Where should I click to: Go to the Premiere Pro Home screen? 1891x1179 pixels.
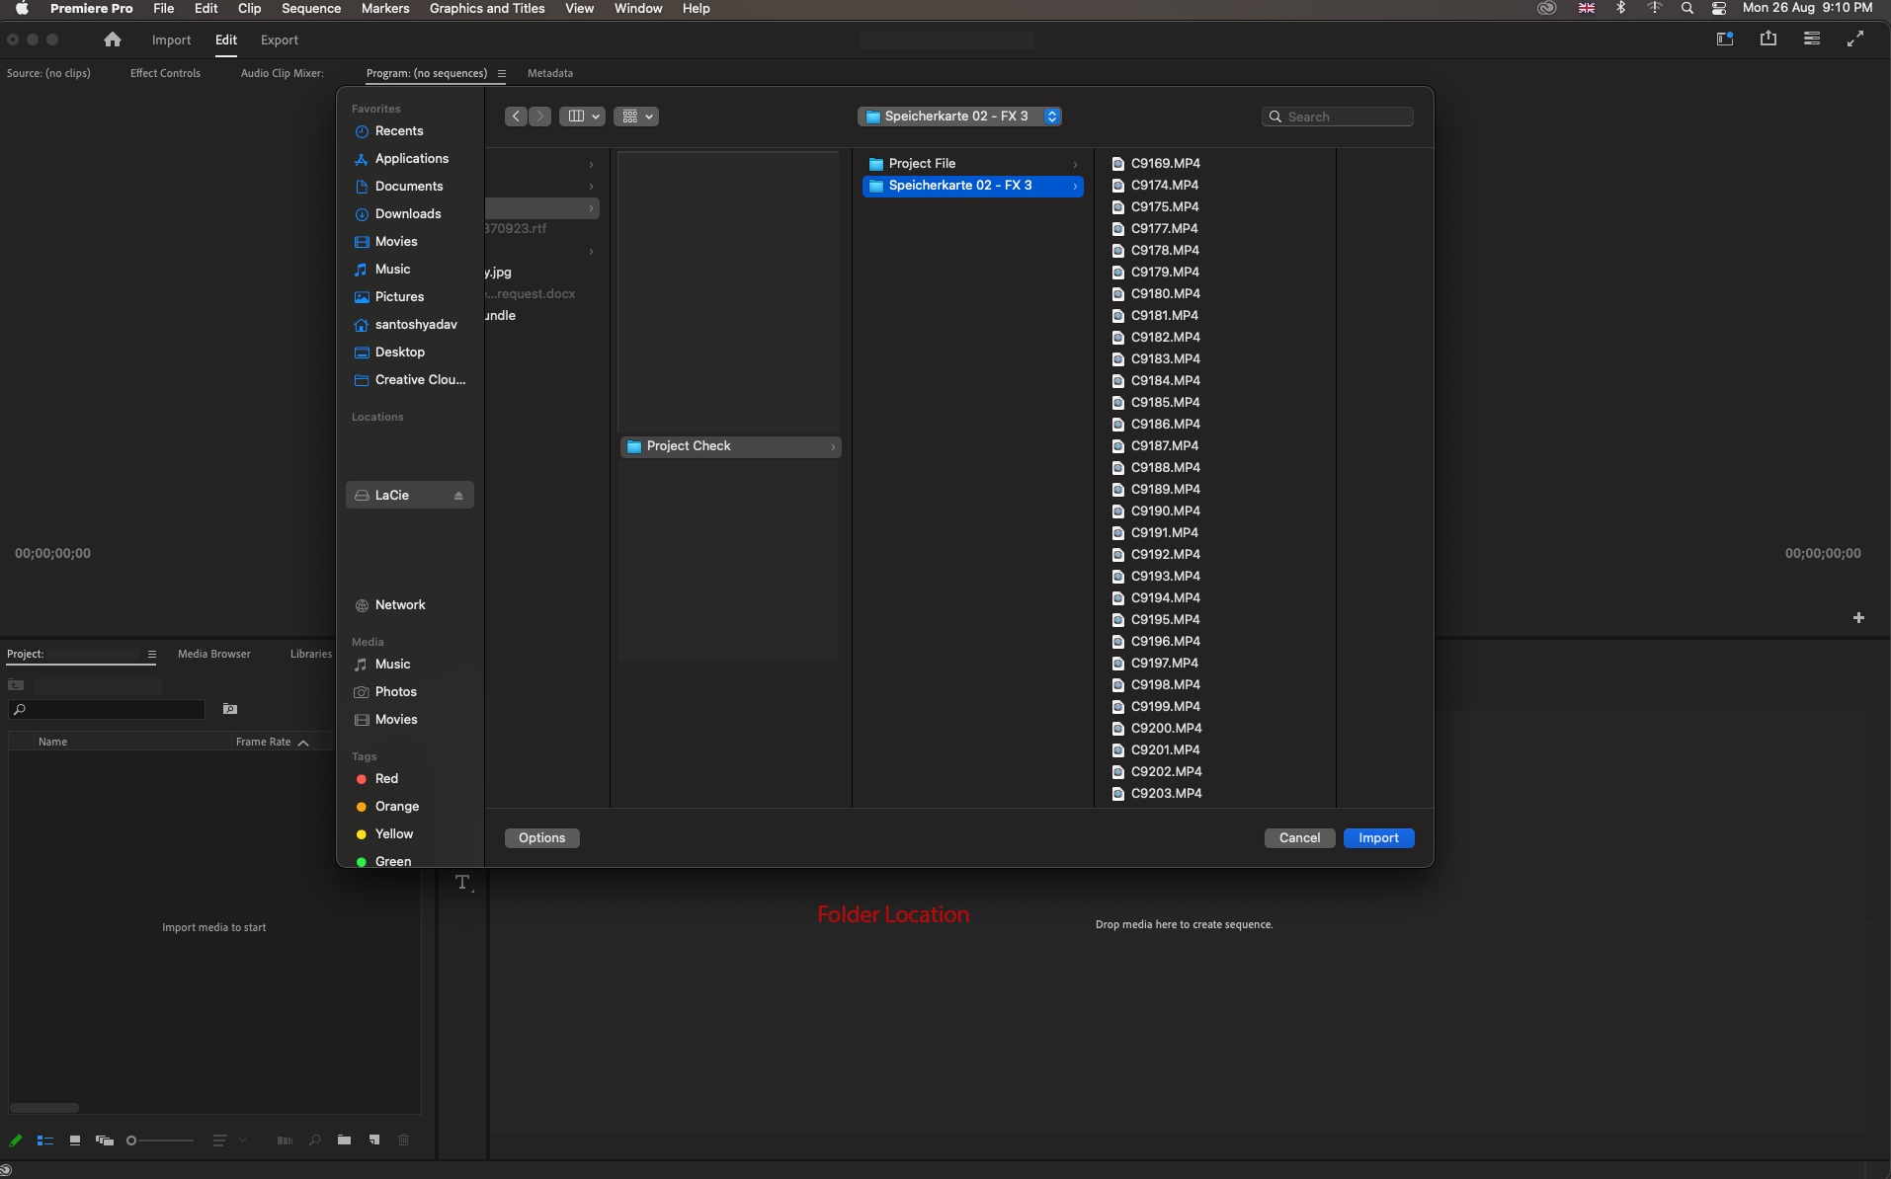pyautogui.click(x=113, y=39)
